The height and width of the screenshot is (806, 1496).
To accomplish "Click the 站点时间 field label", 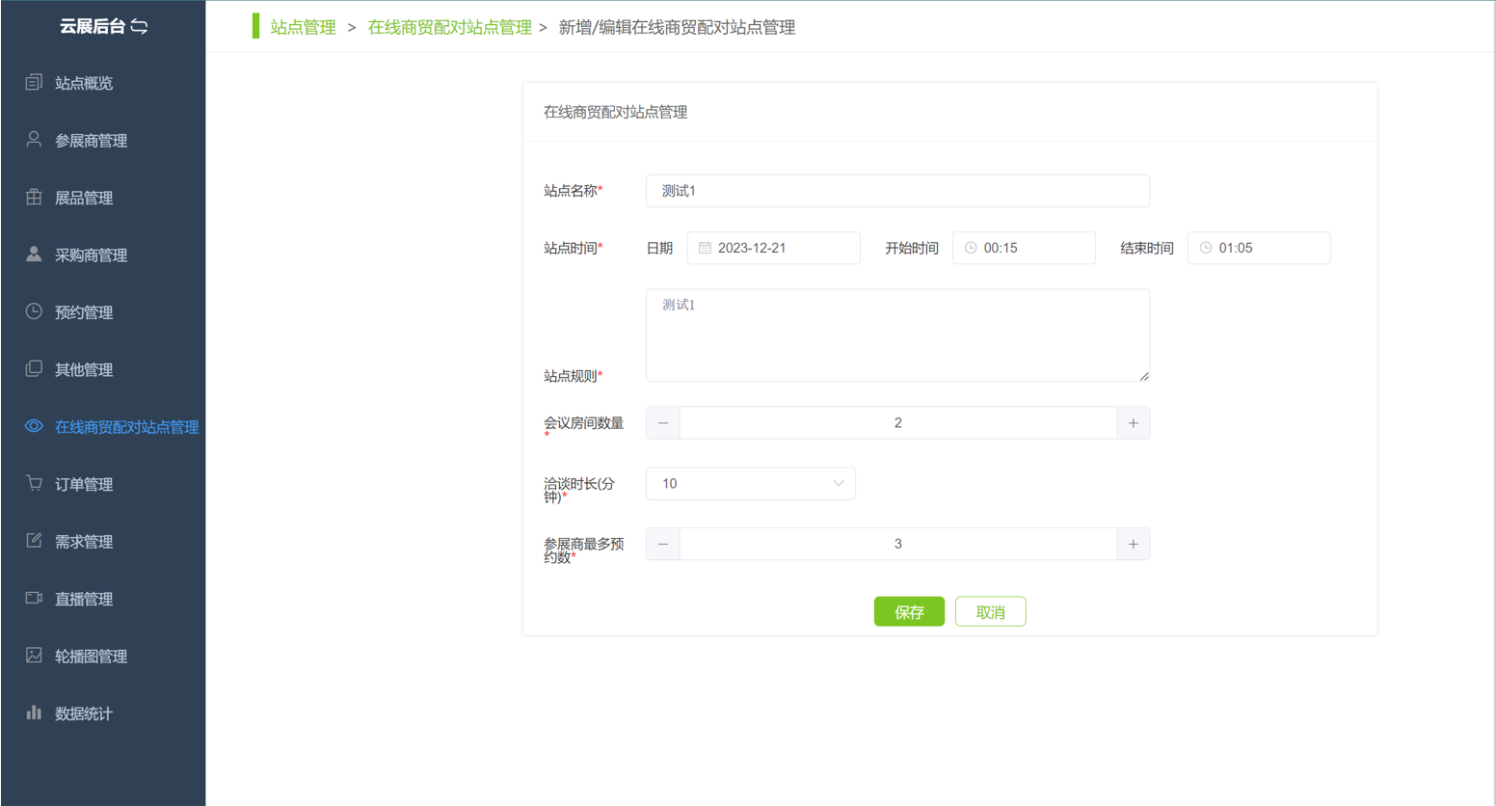I will [573, 248].
